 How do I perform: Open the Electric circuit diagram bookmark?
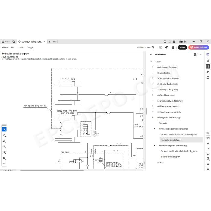pyautogui.click(x=170, y=157)
